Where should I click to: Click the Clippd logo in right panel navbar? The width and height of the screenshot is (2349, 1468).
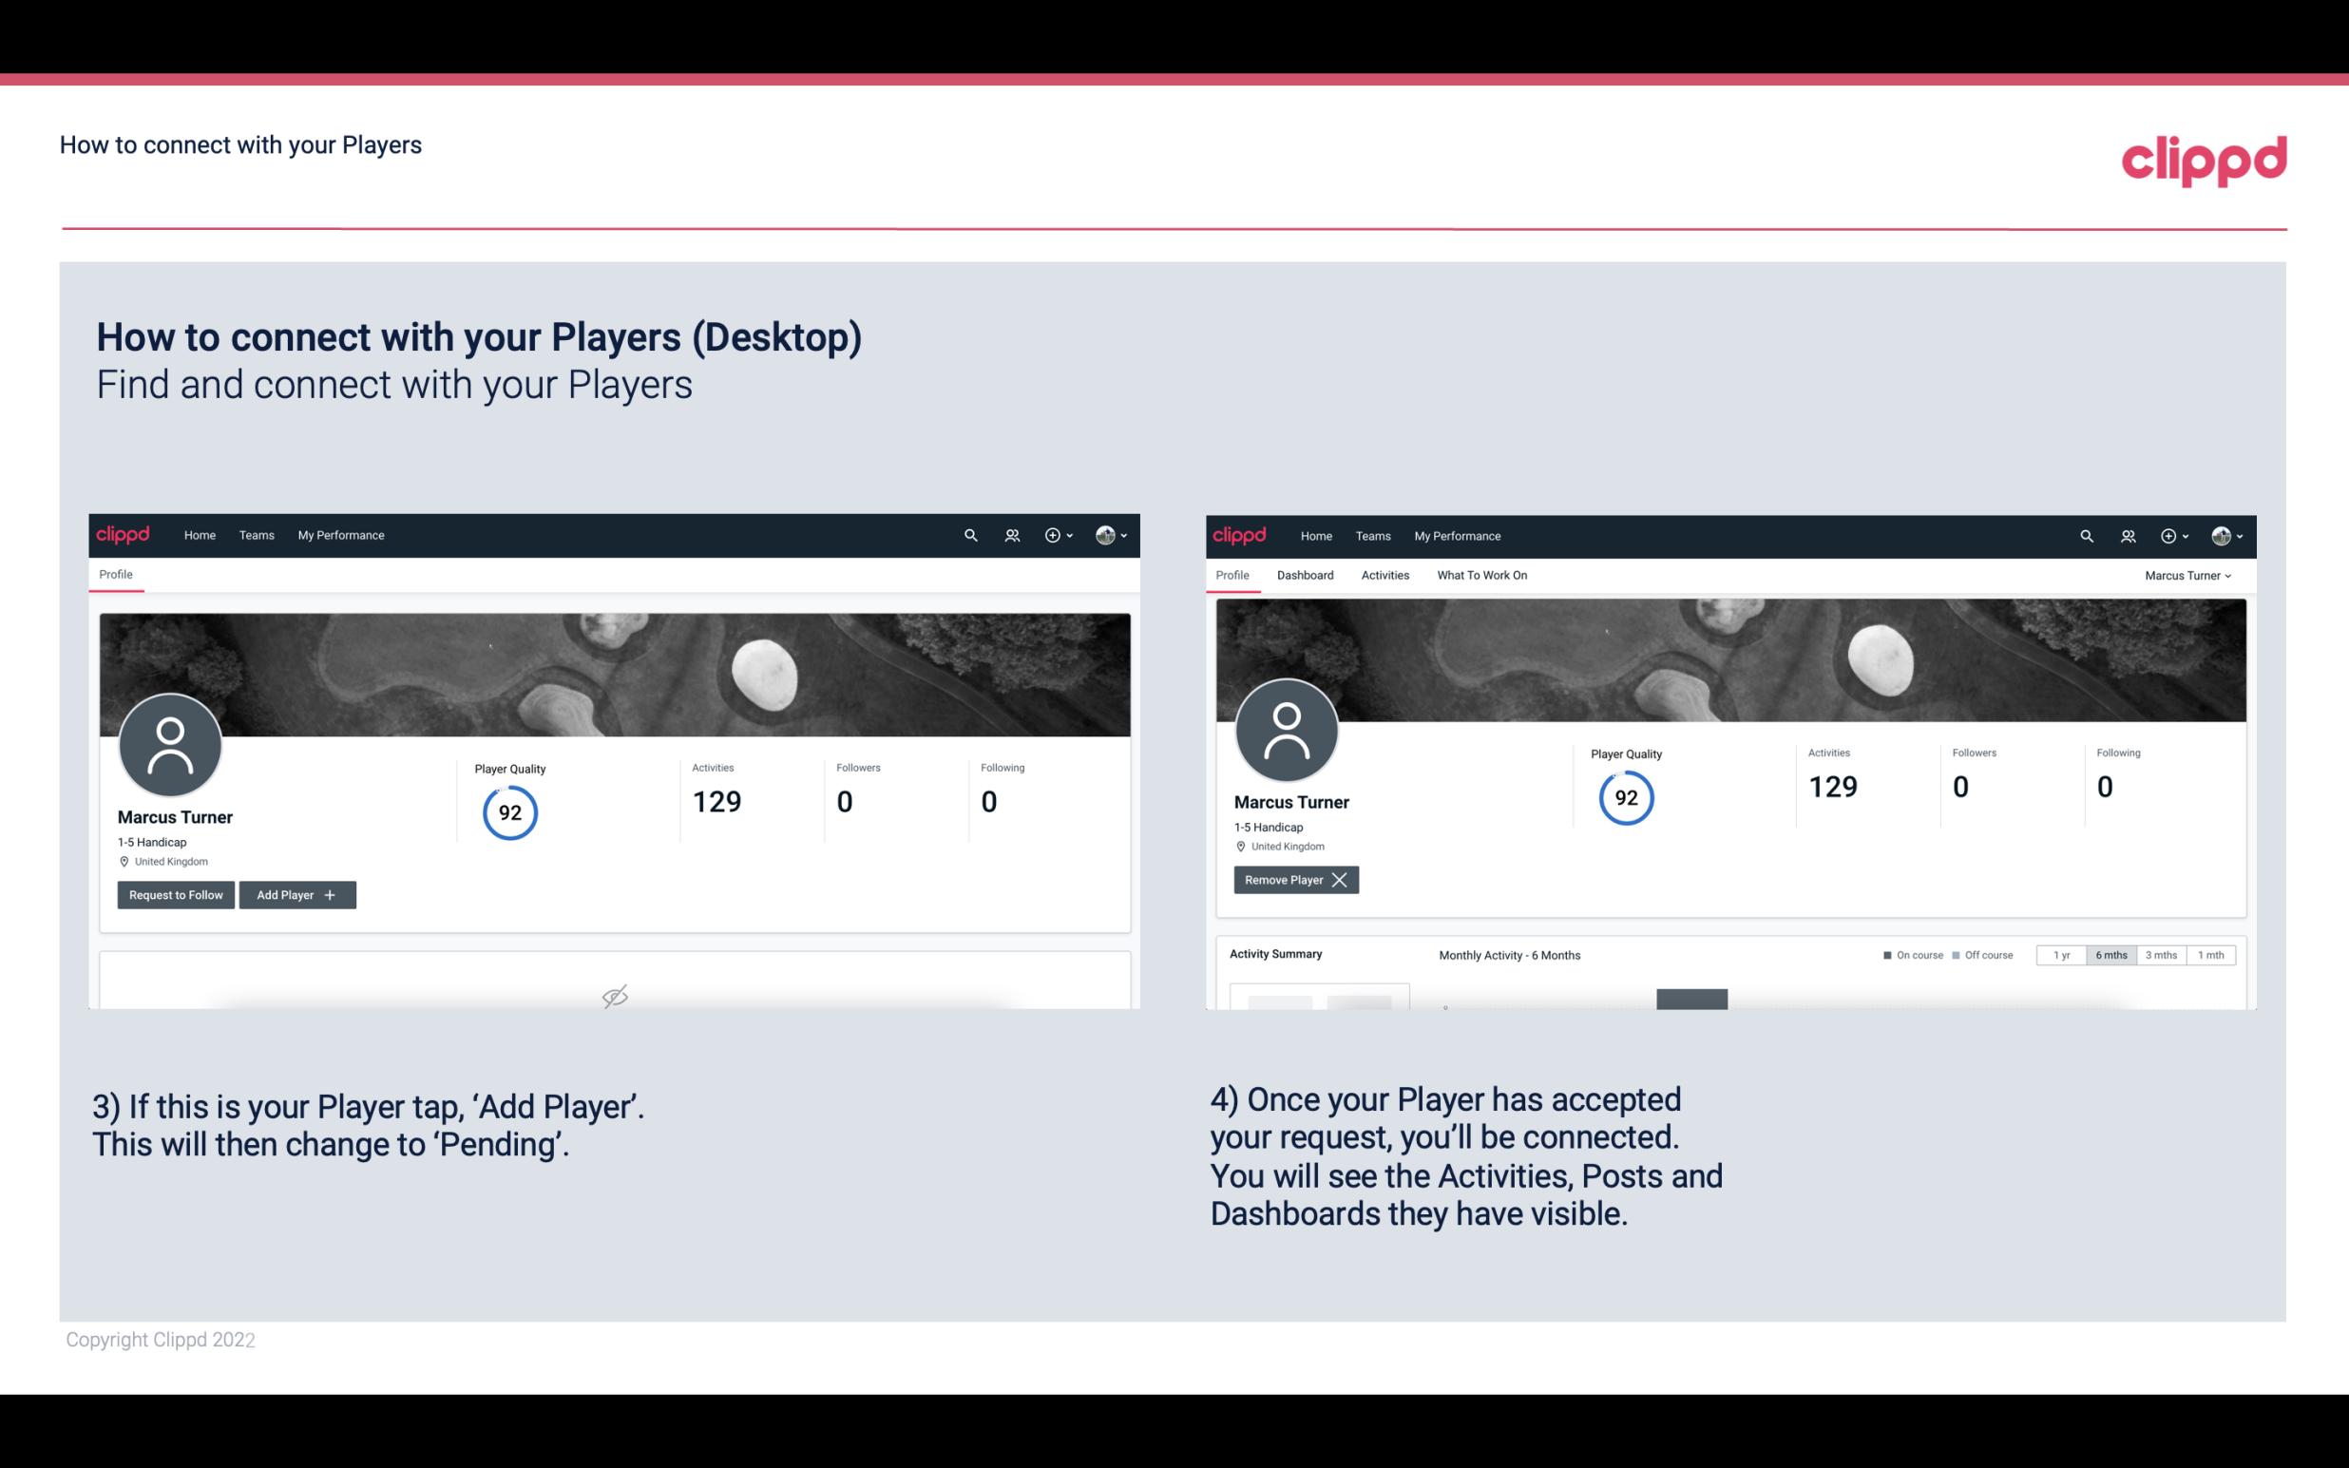(x=1241, y=534)
